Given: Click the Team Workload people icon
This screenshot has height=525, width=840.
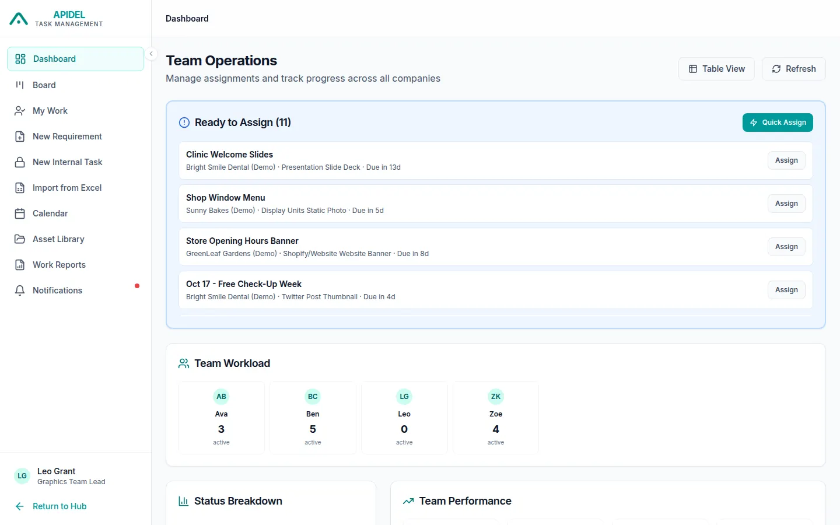Looking at the screenshot, I should point(184,363).
